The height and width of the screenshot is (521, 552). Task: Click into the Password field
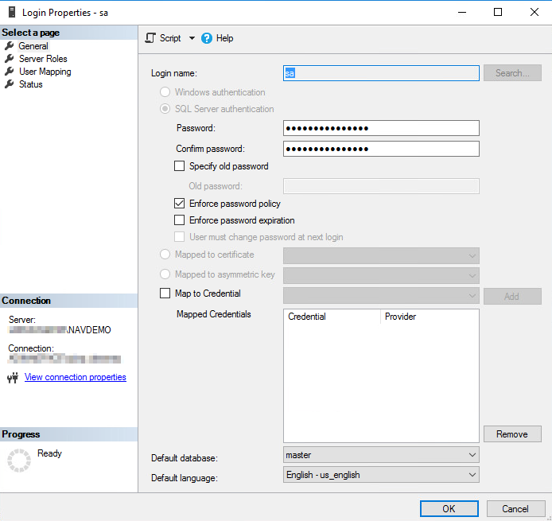381,128
